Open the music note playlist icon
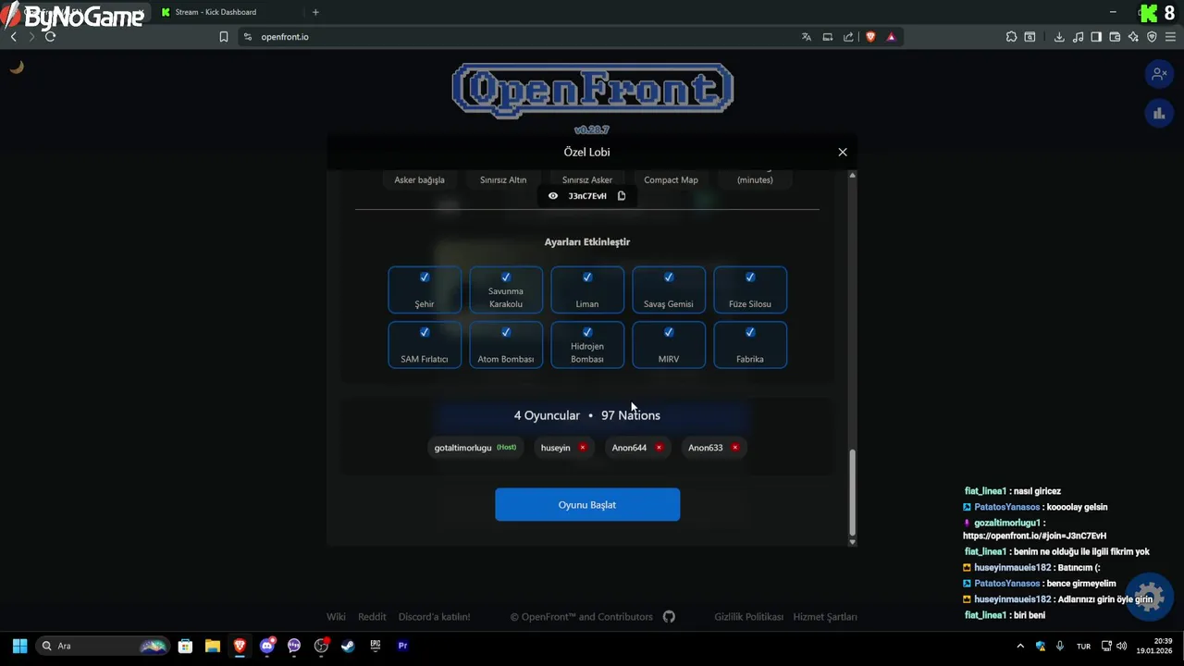The width and height of the screenshot is (1184, 666). pos(1078,37)
